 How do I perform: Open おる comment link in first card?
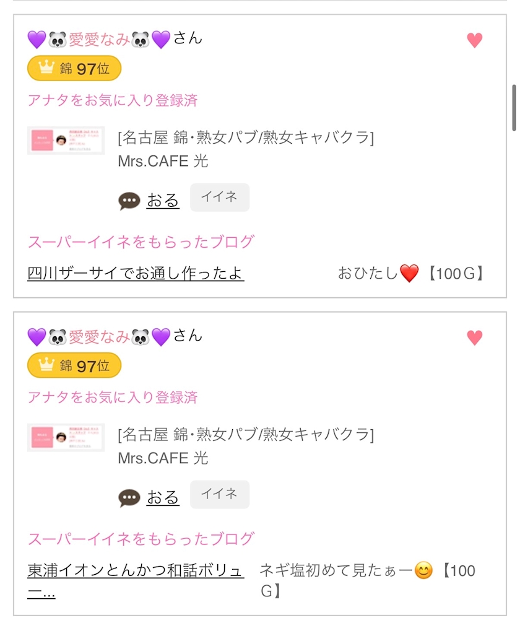pyautogui.click(x=163, y=201)
